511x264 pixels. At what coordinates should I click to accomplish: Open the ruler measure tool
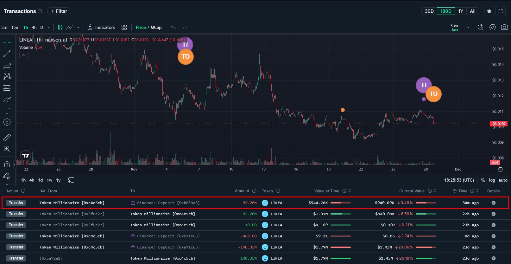coord(7,137)
